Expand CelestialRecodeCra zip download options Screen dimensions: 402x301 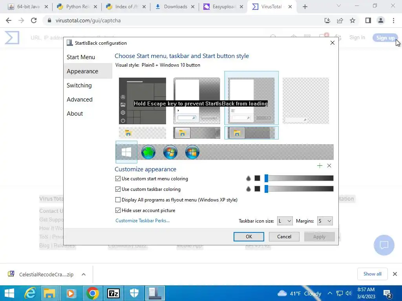tap(84, 274)
